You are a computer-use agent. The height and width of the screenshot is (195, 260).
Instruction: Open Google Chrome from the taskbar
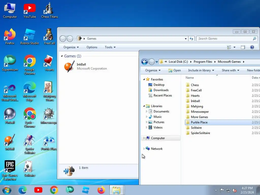[x=54, y=190]
